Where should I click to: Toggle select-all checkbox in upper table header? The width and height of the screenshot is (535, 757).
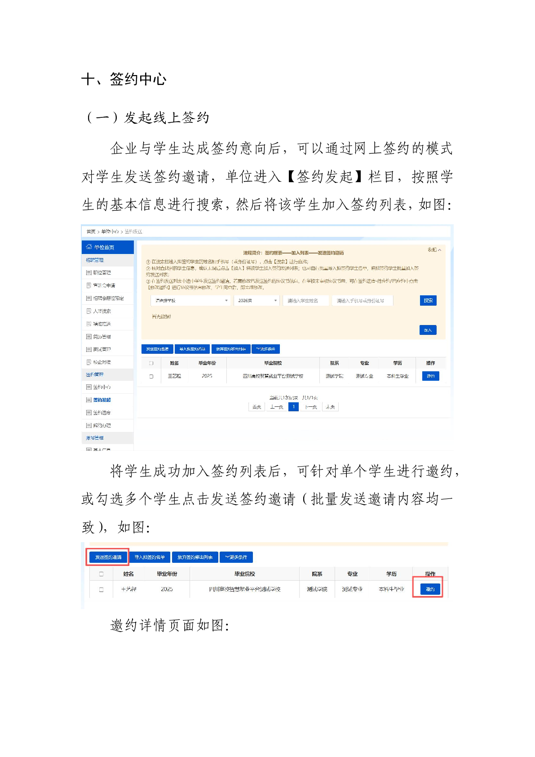(x=151, y=363)
